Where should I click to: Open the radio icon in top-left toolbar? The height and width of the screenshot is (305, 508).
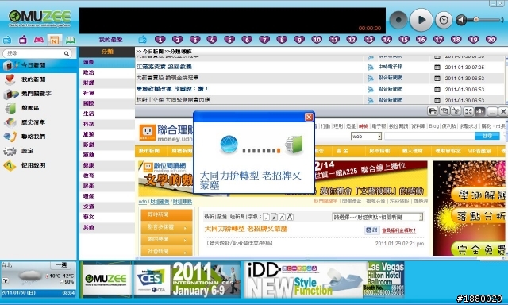7,40
